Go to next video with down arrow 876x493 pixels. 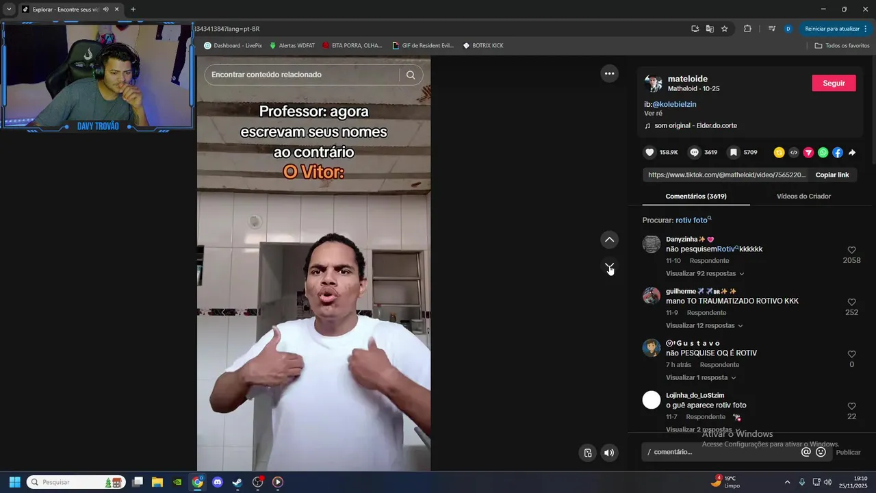tap(609, 266)
